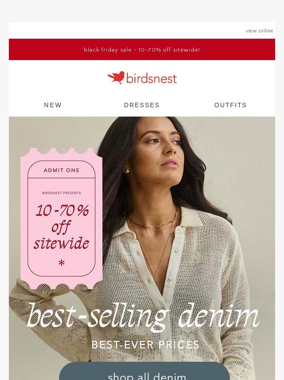Click the 10-70% off sitewide ticket text
The width and height of the screenshot is (284, 380).
point(62,226)
